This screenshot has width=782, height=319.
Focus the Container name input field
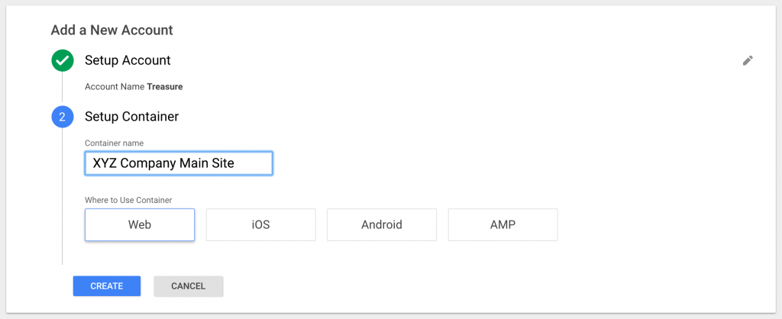pos(179,163)
